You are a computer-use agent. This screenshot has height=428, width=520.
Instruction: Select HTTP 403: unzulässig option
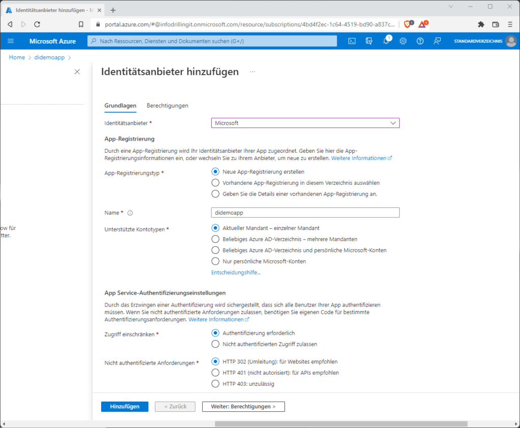point(215,384)
